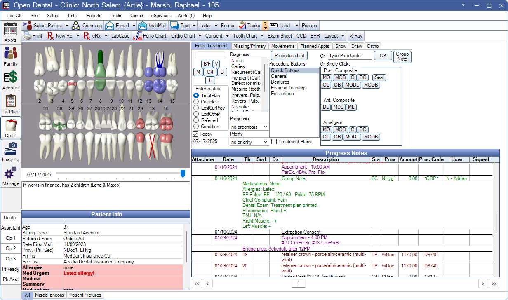Enable the Treatment Plans checkbox

(x=274, y=142)
